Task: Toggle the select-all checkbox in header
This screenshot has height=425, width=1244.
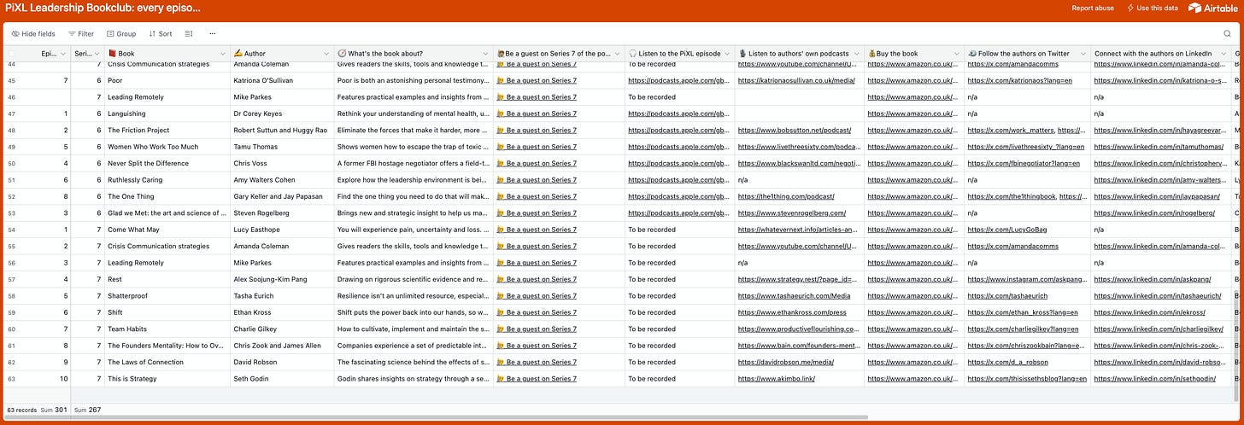Action: tap(11, 53)
